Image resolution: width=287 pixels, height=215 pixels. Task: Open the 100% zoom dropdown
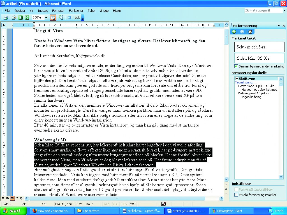click(46, 18)
